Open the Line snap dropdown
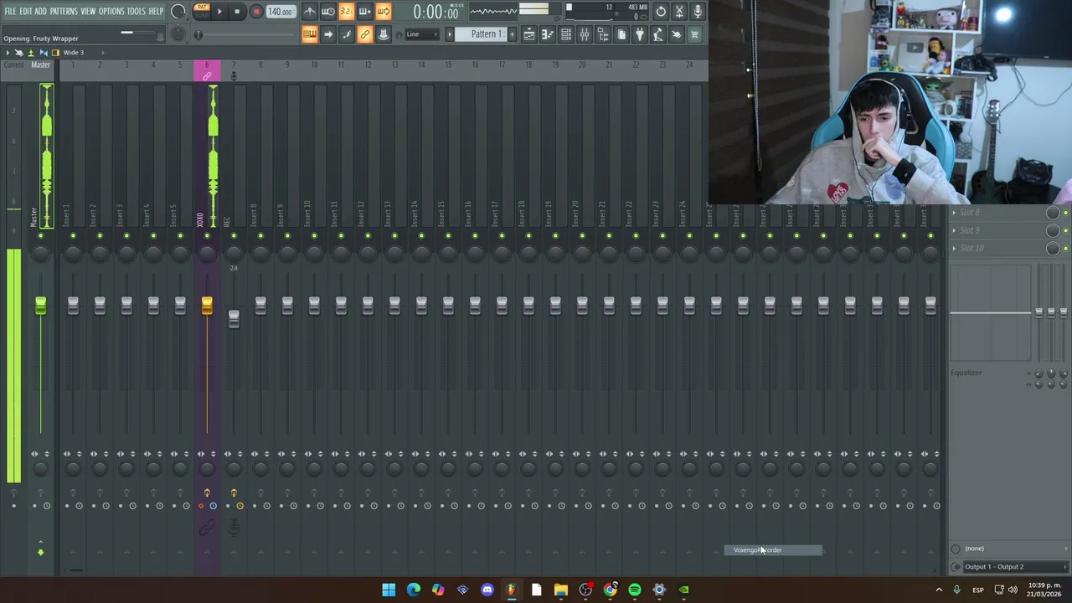The width and height of the screenshot is (1072, 603). tap(422, 34)
